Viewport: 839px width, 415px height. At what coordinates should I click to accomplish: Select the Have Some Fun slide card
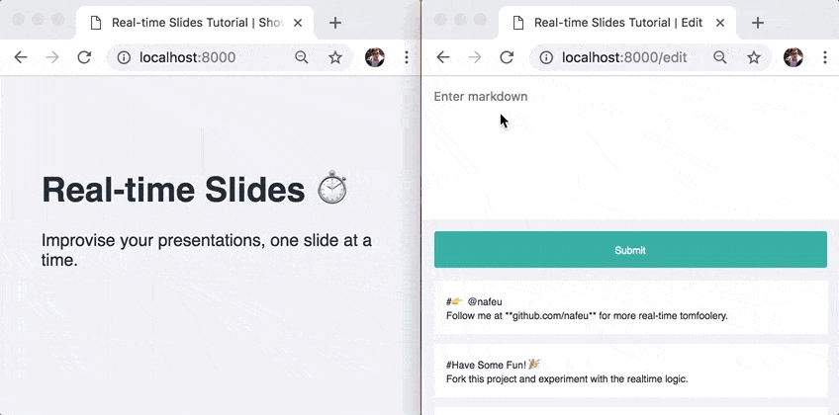pos(631,372)
